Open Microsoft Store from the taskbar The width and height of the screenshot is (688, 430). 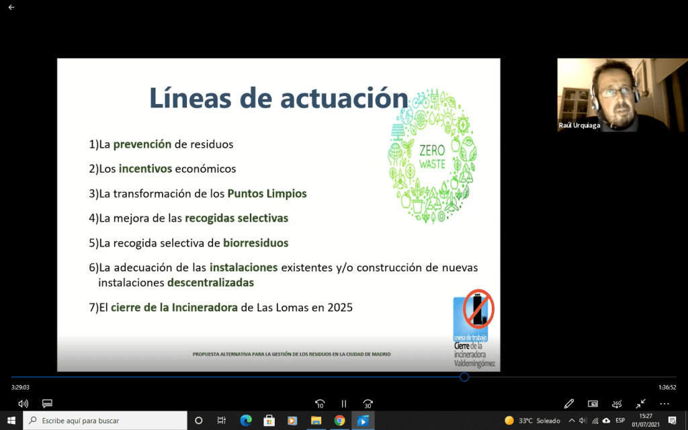point(269,421)
